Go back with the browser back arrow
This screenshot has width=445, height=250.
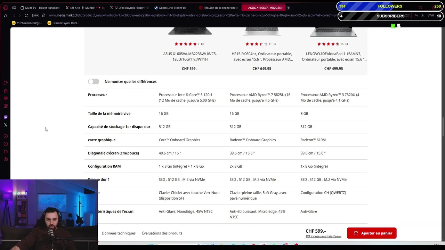tap(14, 16)
